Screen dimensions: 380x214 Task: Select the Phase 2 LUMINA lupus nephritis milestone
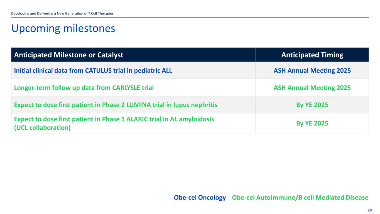[x=116, y=105]
